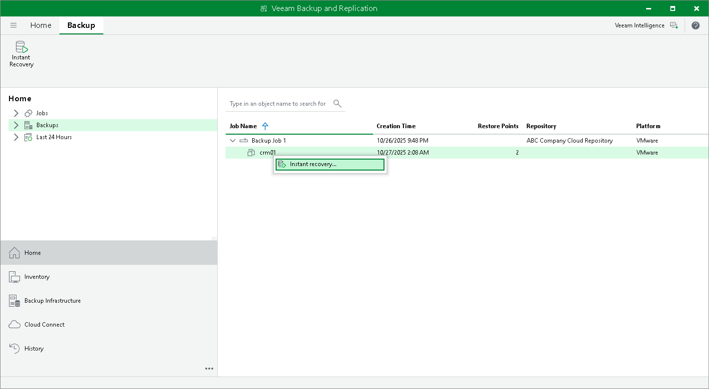Minimize the Veeam window
The width and height of the screenshot is (709, 389).
click(x=649, y=8)
